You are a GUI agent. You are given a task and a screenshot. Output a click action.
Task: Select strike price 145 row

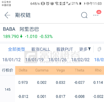[x=8, y=90]
